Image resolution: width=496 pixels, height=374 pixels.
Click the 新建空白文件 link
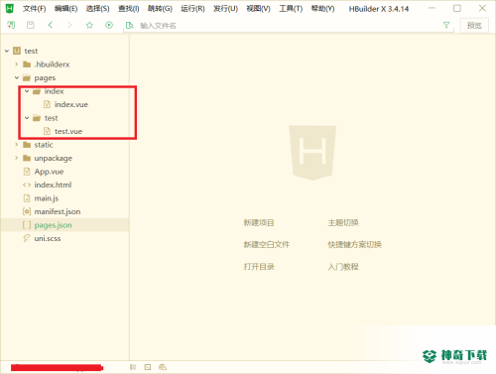(267, 245)
